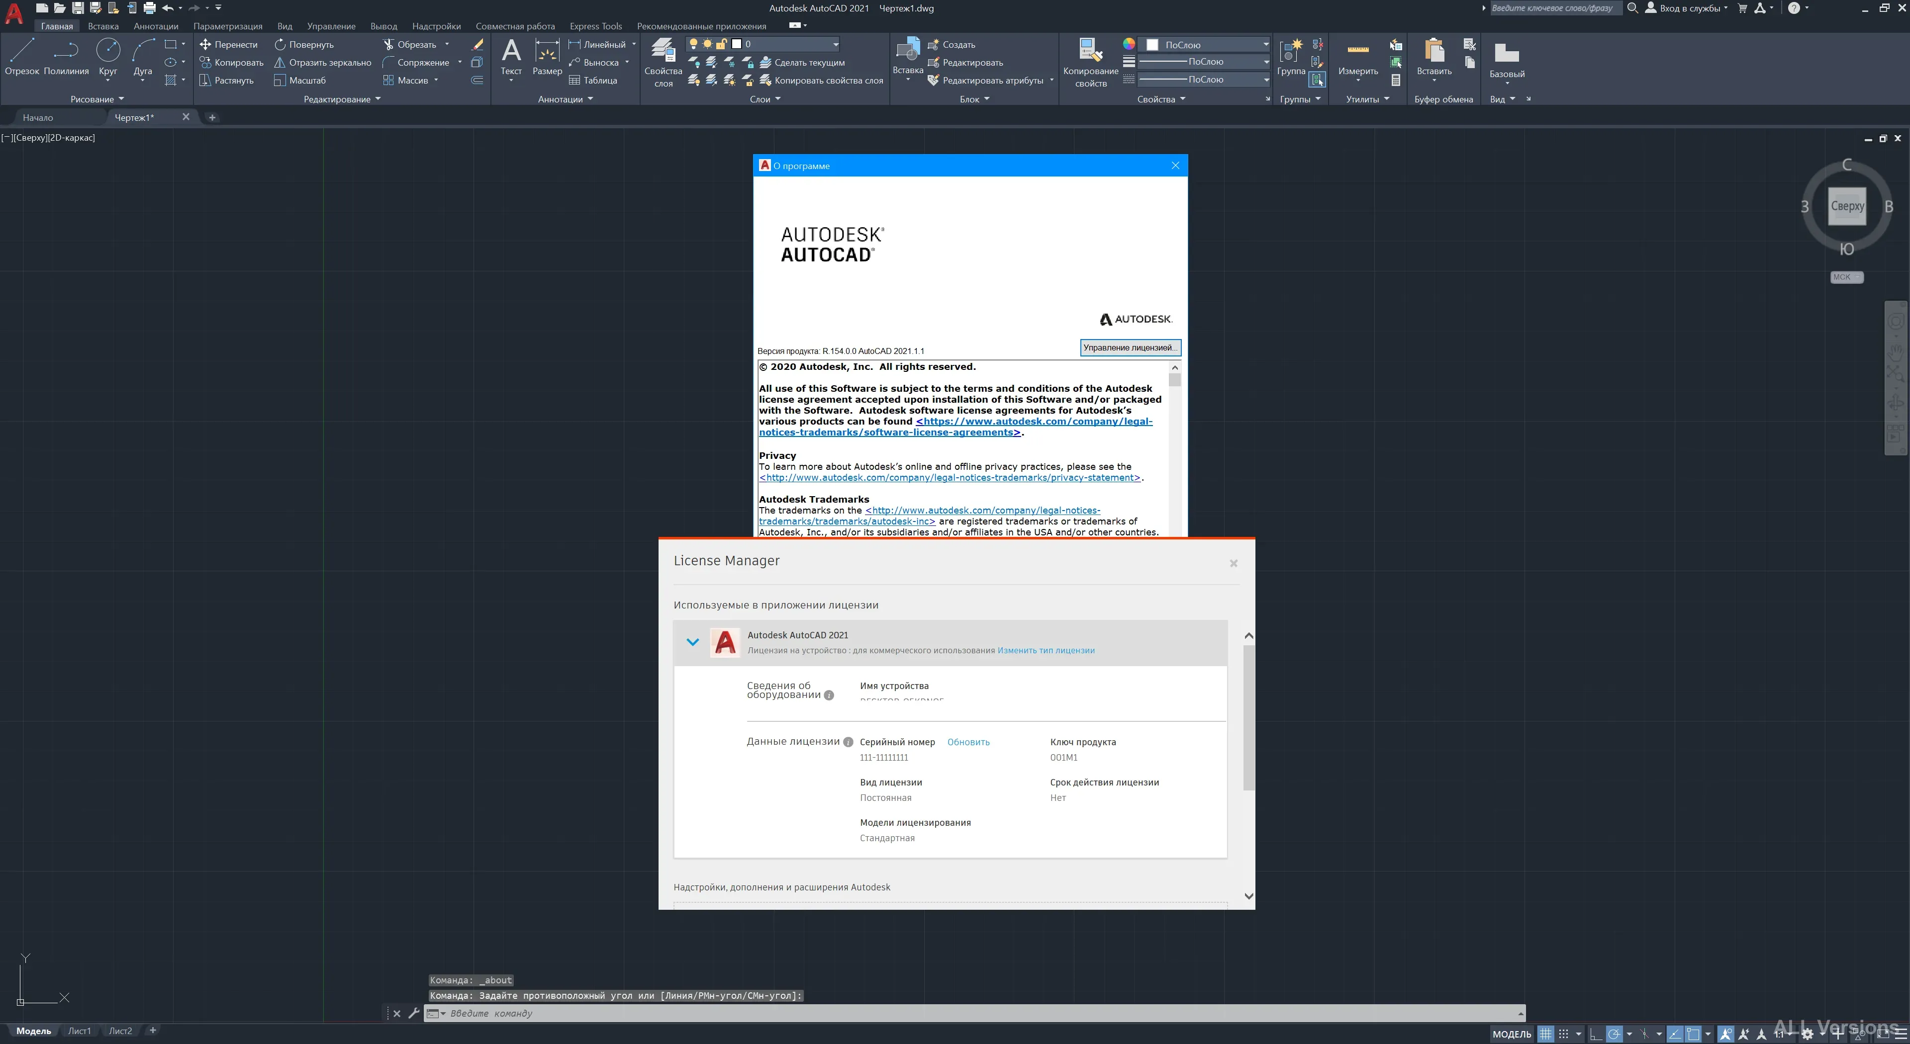
Task: Click Управление лицензией button
Action: (1130, 348)
